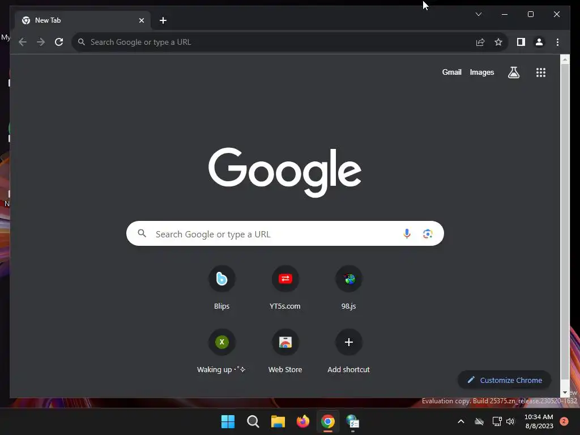
Task: Select the New Tab tab
Action: (x=83, y=20)
